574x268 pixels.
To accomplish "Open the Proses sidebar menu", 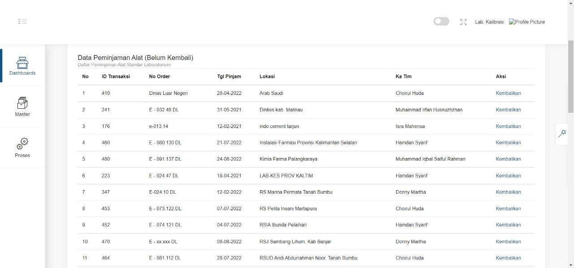I will click(22, 155).
